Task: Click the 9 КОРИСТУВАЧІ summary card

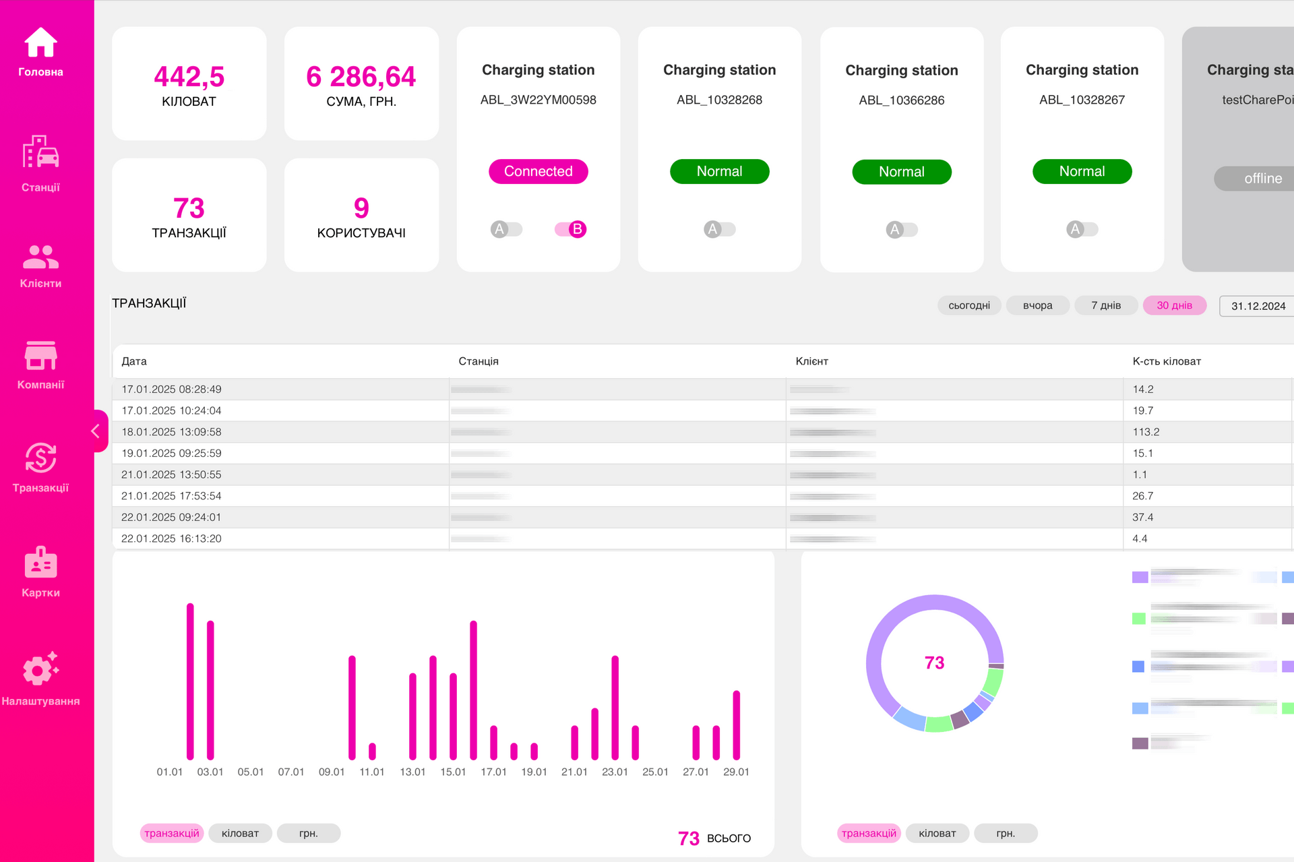Action: pyautogui.click(x=362, y=215)
